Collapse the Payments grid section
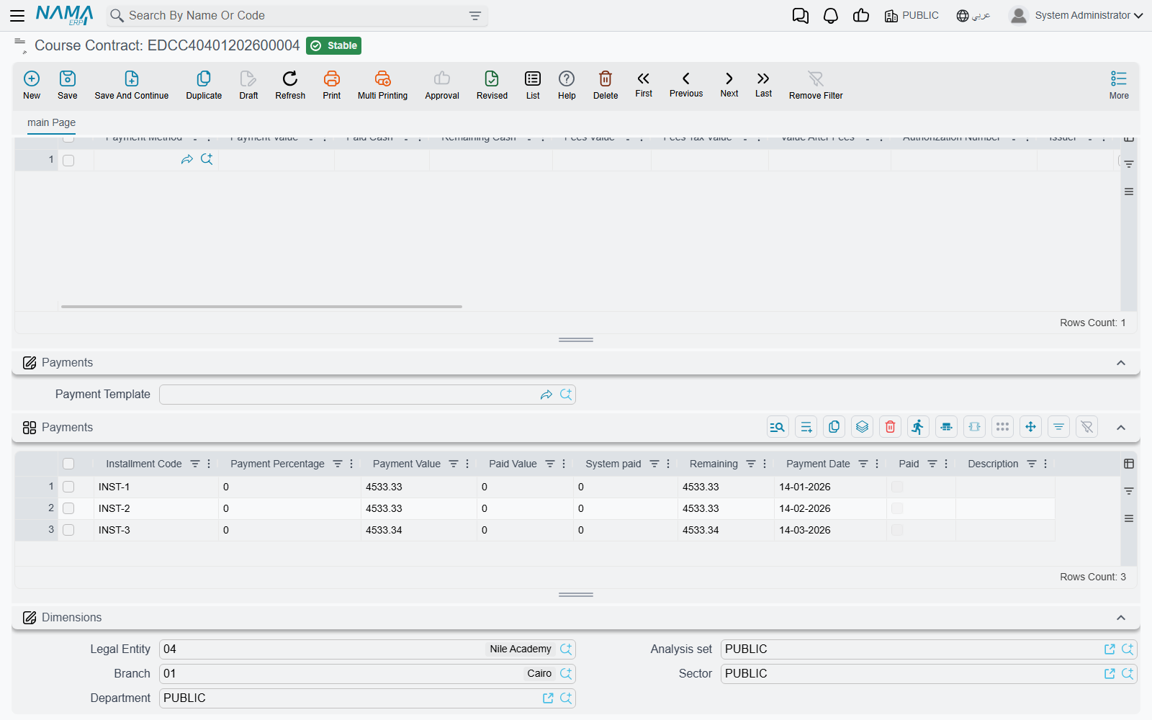This screenshot has height=720, width=1152. click(x=1121, y=428)
